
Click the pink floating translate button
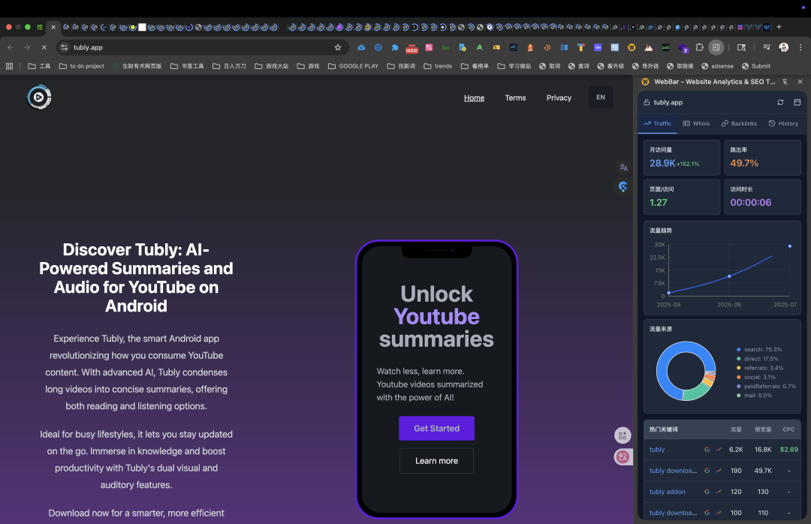(623, 456)
